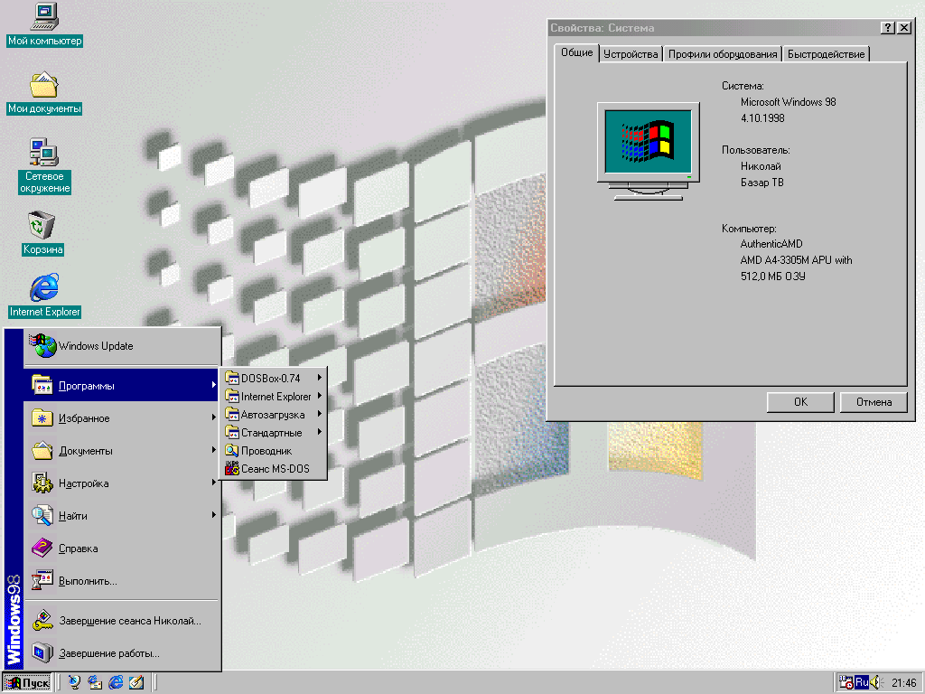
Task: Switch to the Устройства tab
Action: pos(631,54)
